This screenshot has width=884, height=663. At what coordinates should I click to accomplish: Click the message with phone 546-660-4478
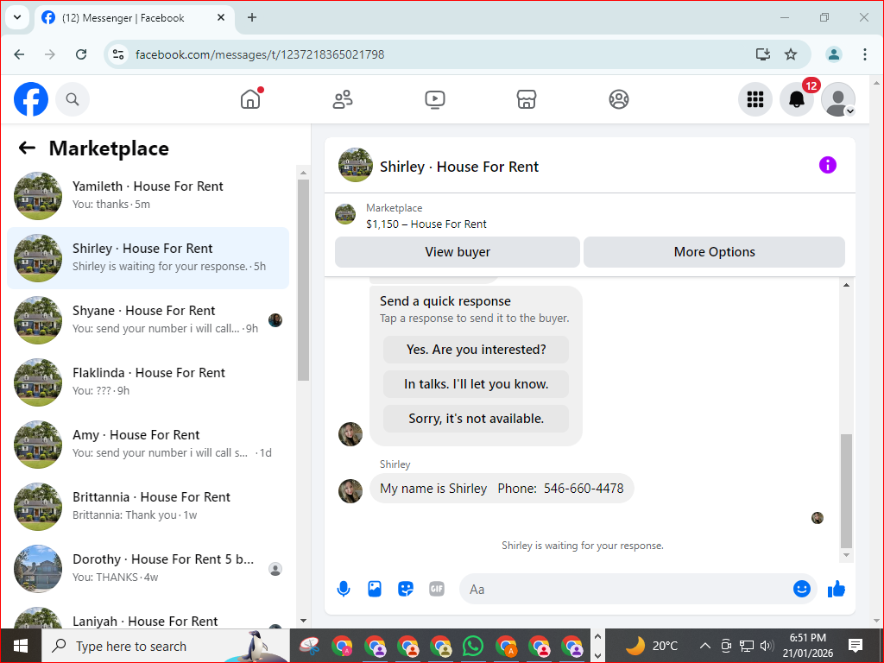tap(502, 489)
